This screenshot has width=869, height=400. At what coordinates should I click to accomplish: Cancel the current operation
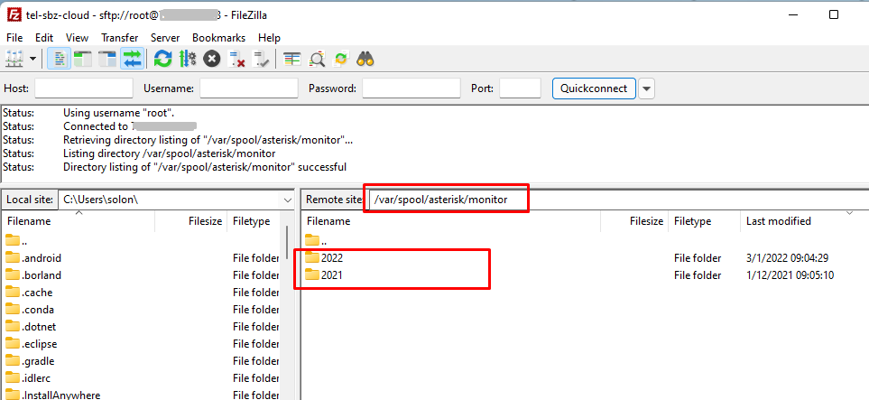[212, 59]
